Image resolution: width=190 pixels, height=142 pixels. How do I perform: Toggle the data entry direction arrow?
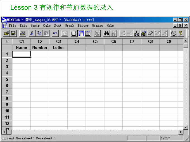pyautogui.click(x=7, y=41)
